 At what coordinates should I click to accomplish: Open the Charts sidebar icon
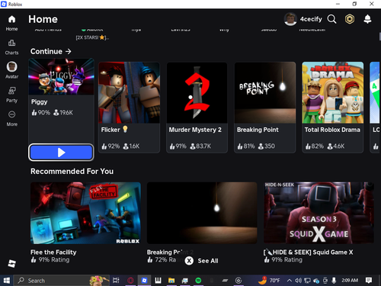(11, 43)
